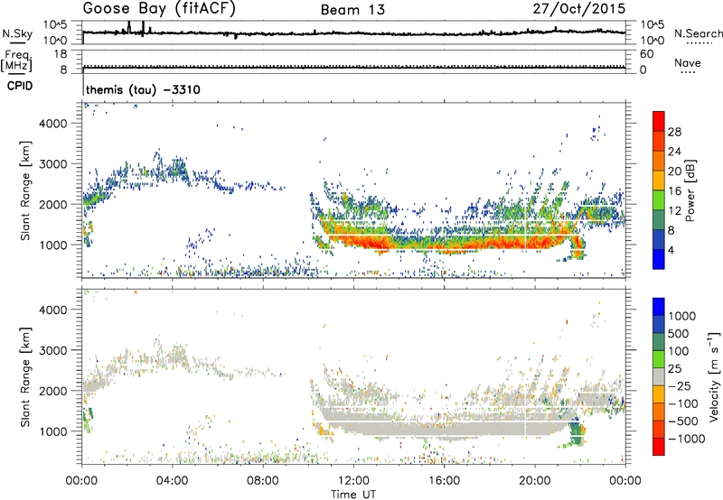The height and width of the screenshot is (500, 723).
Task: Click the "08:00" time tick label
Action: click(263, 481)
